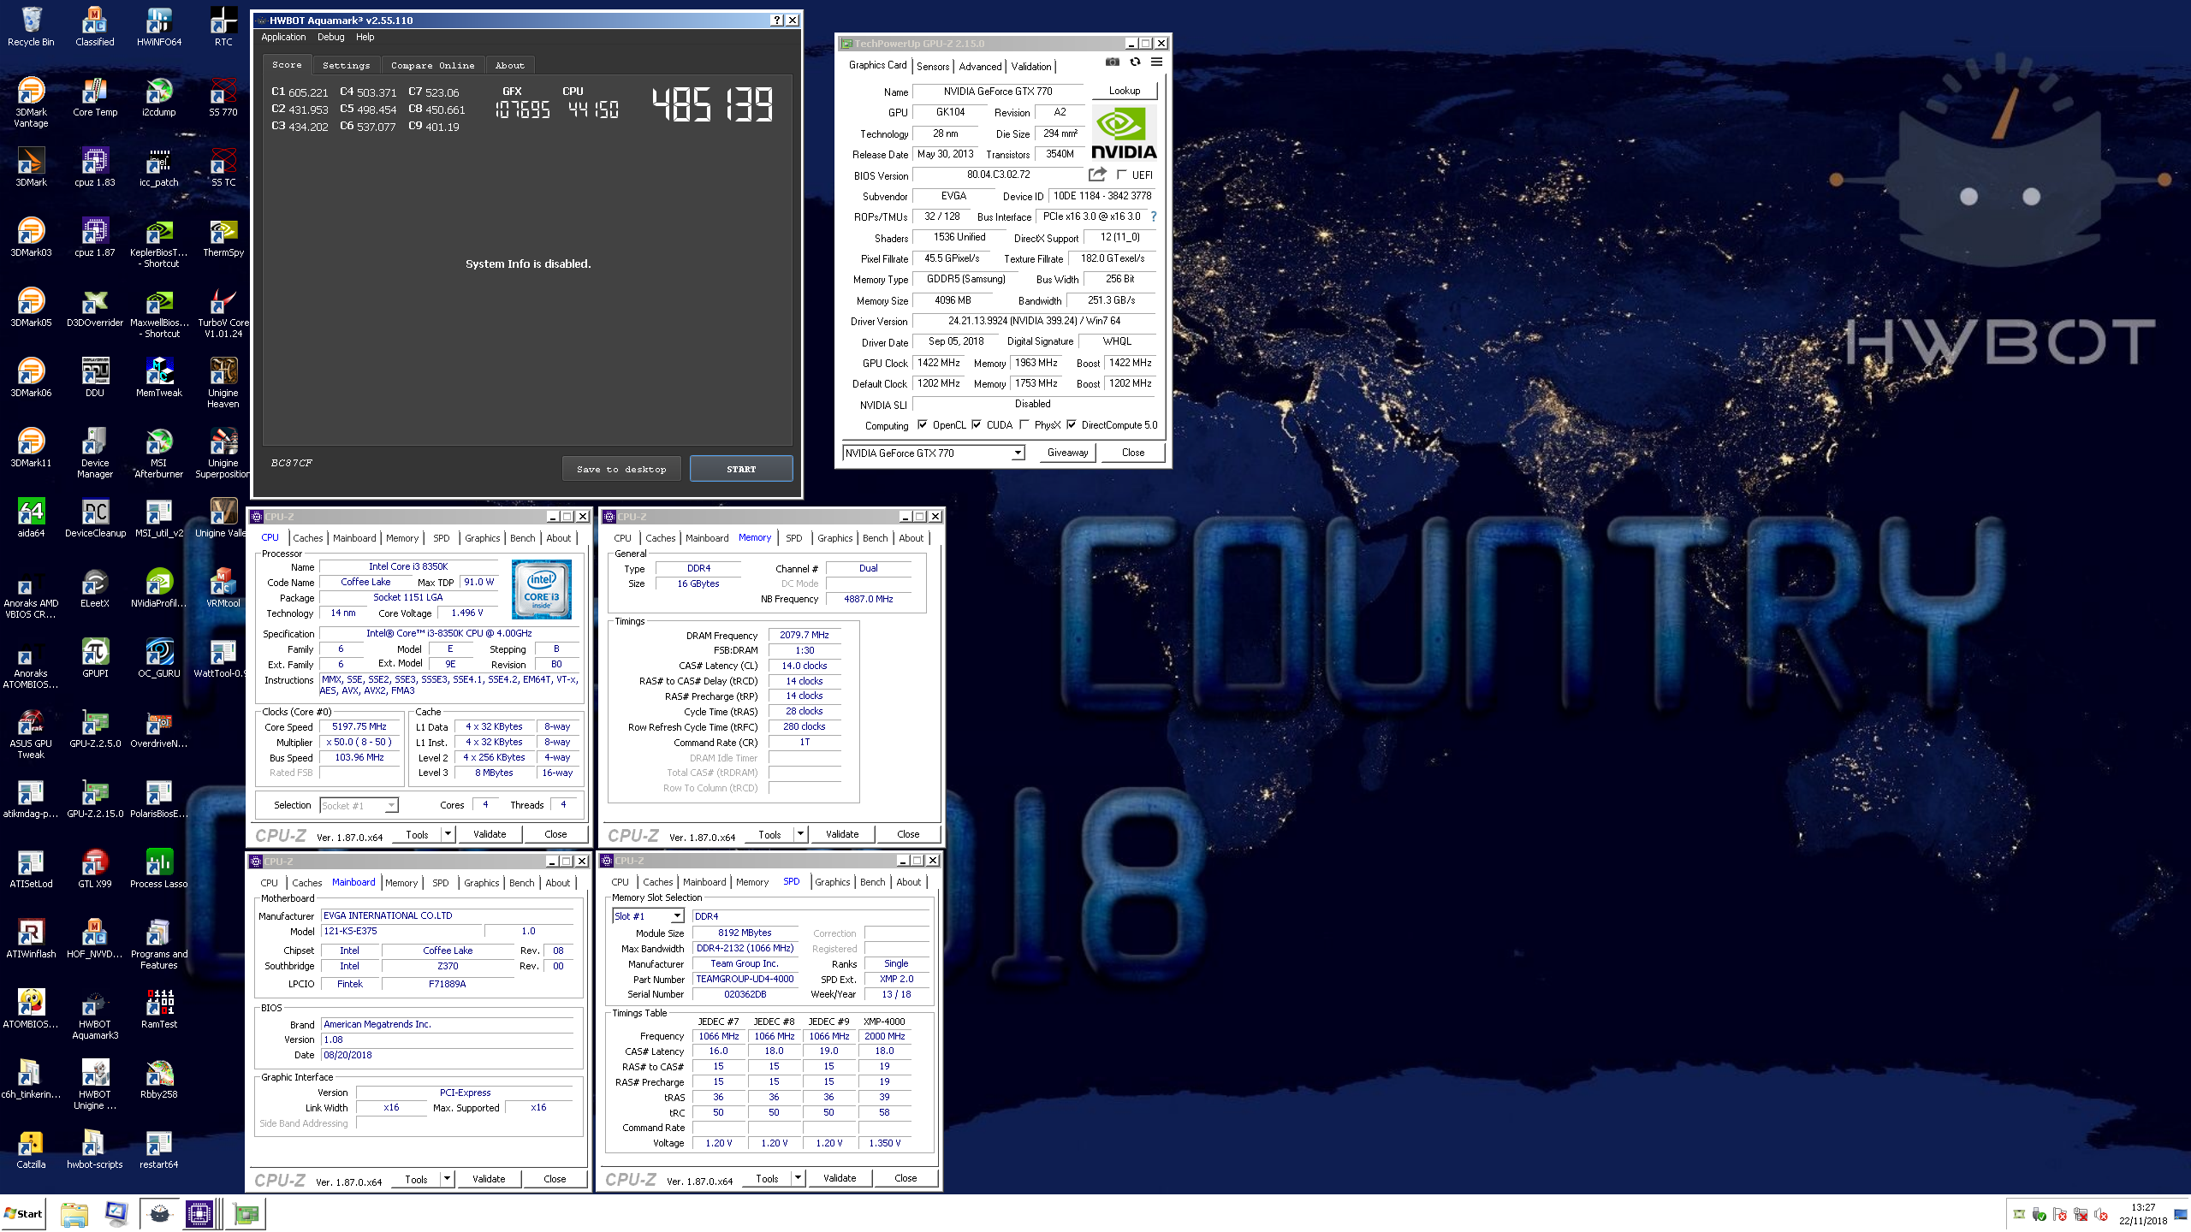Open the file explorer taskbar icon
This screenshot has width=2191, height=1232.
coord(74,1213)
